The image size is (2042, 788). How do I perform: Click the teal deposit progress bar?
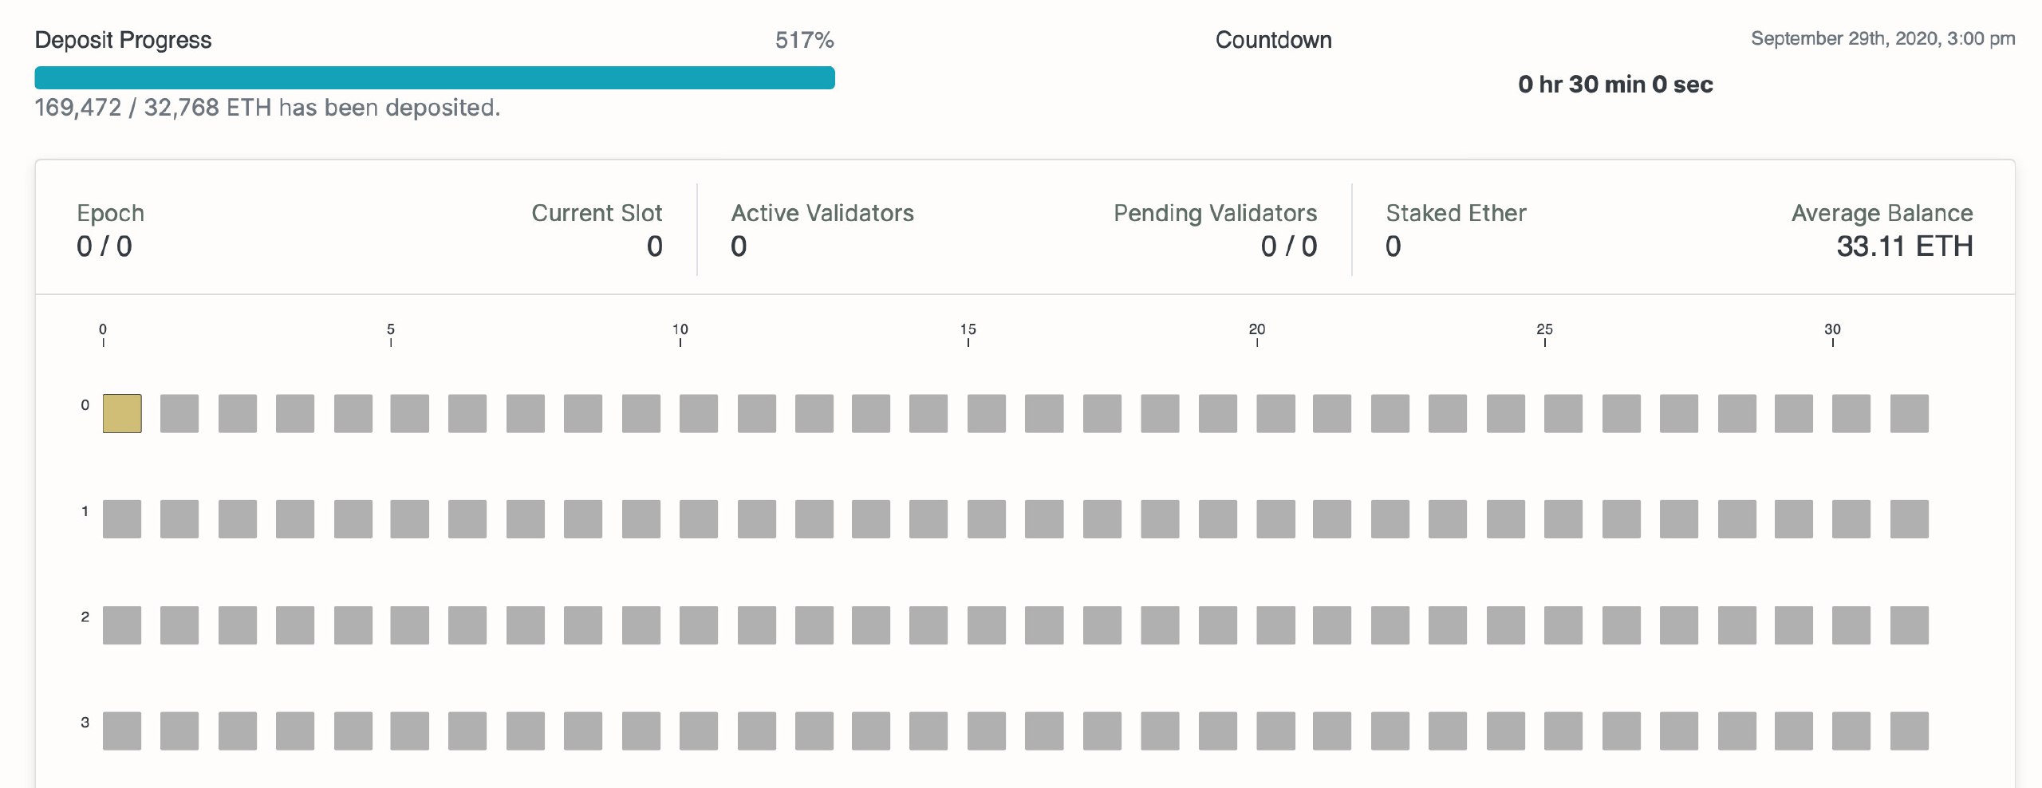click(435, 78)
